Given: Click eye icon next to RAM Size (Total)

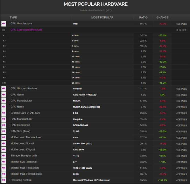Looking at the screenshot, I should click(x=4, y=131).
